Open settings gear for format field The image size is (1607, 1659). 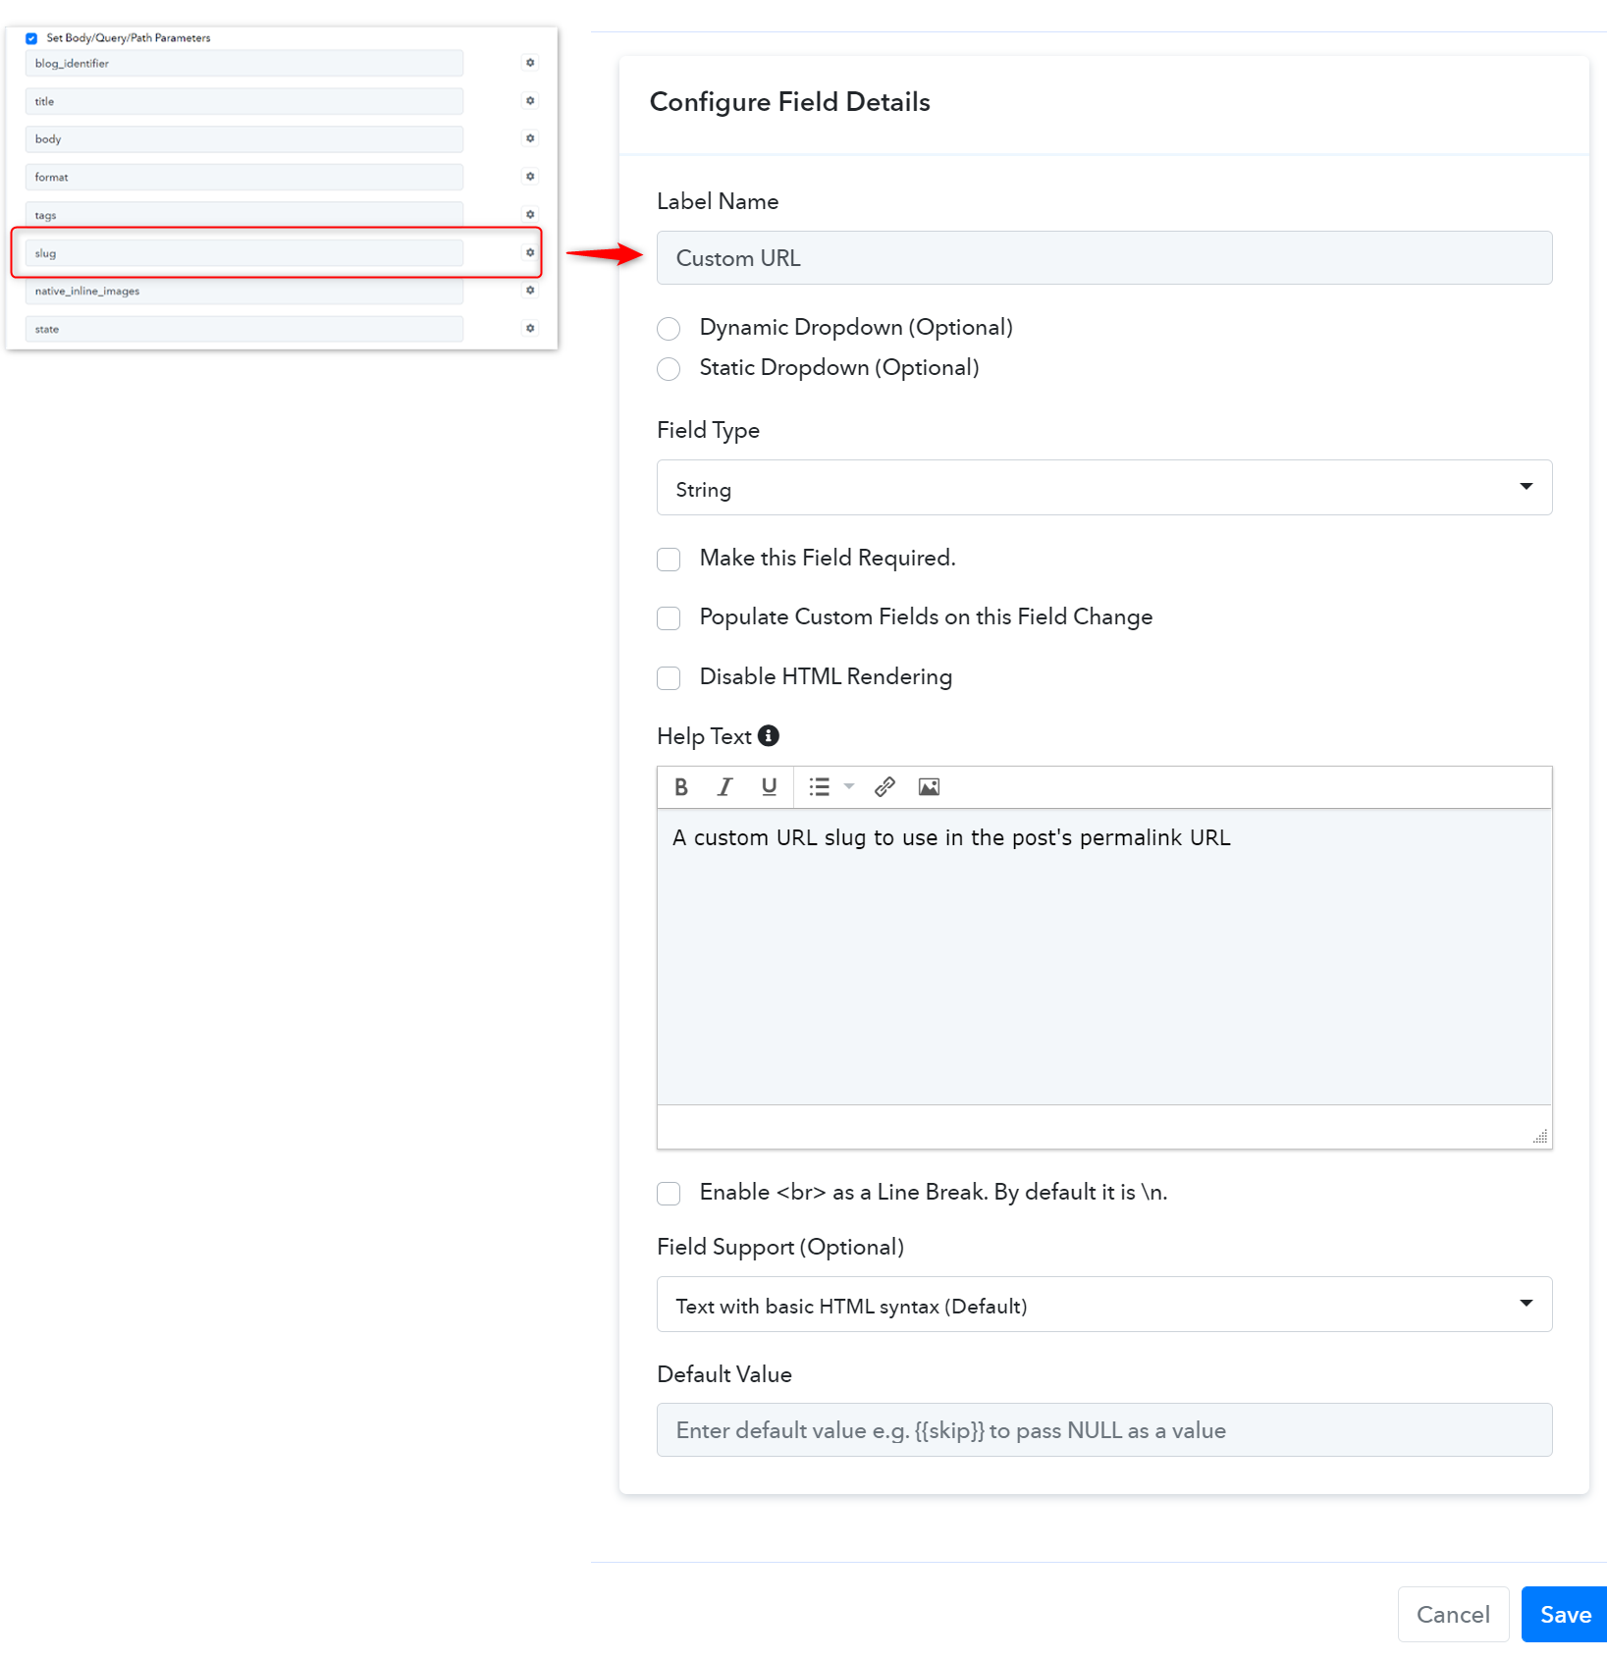530,177
